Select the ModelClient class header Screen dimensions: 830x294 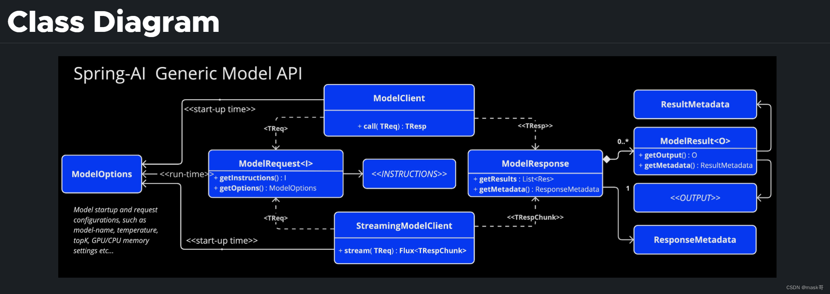click(x=399, y=98)
